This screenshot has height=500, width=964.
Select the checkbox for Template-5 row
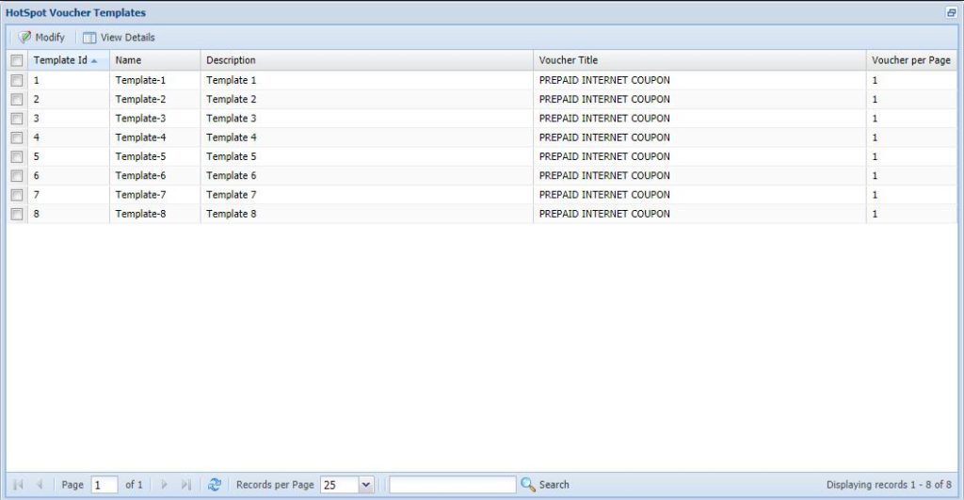click(17, 157)
